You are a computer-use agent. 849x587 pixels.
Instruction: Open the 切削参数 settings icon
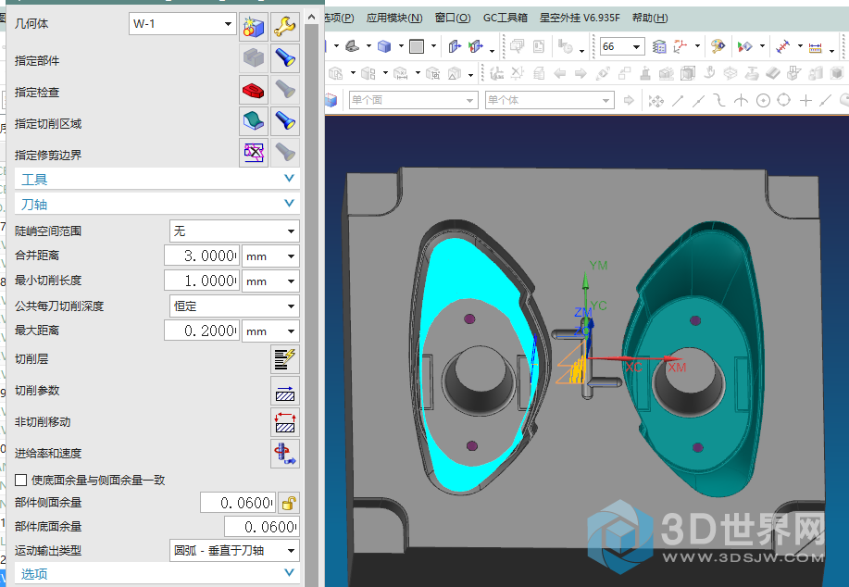tap(284, 391)
